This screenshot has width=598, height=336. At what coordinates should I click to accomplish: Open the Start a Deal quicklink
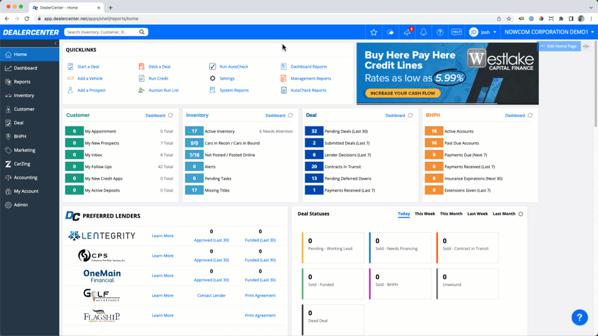point(88,67)
